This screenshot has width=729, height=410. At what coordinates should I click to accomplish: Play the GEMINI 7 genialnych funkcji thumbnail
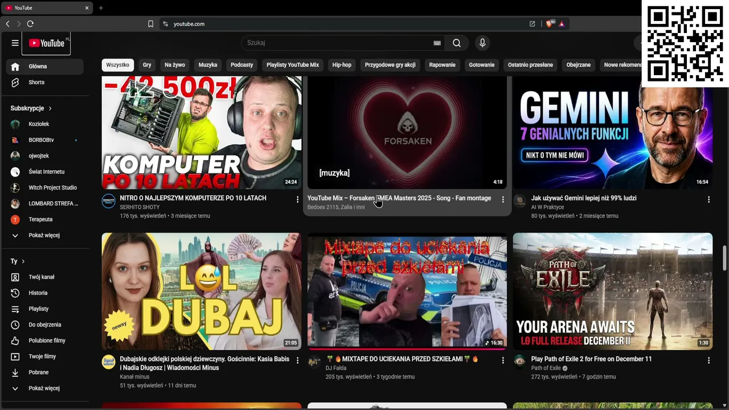(x=613, y=133)
